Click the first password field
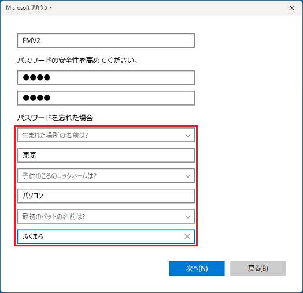 pyautogui.click(x=106, y=77)
